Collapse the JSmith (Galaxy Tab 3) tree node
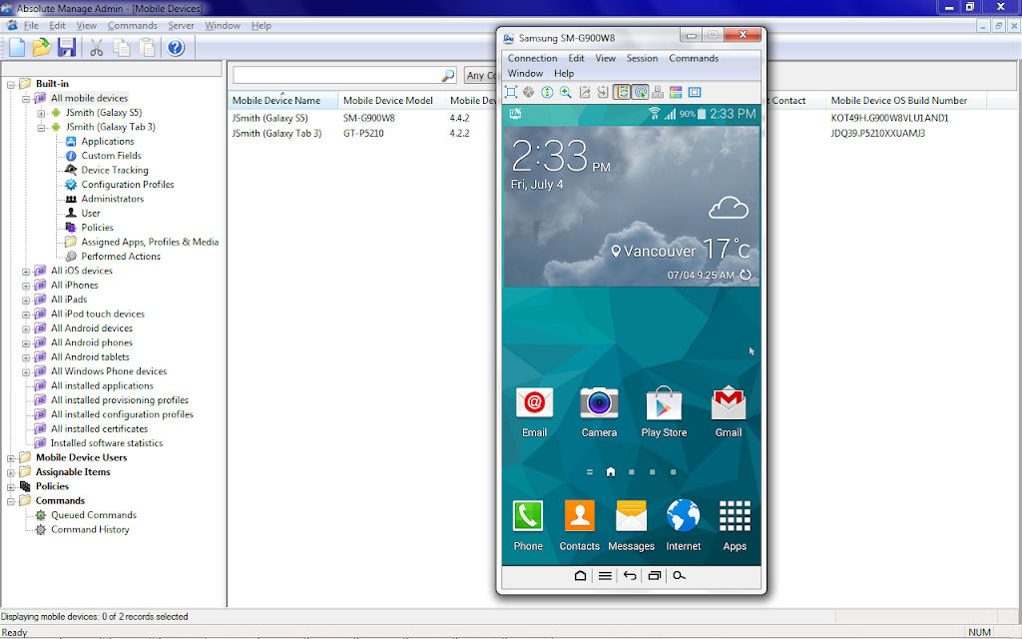Screen dimensions: 1022x639 pyautogui.click(x=41, y=128)
